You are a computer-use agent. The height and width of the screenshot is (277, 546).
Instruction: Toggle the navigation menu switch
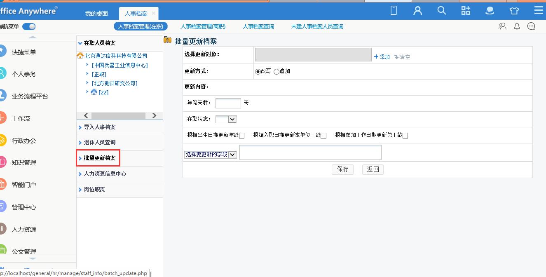(x=29, y=26)
